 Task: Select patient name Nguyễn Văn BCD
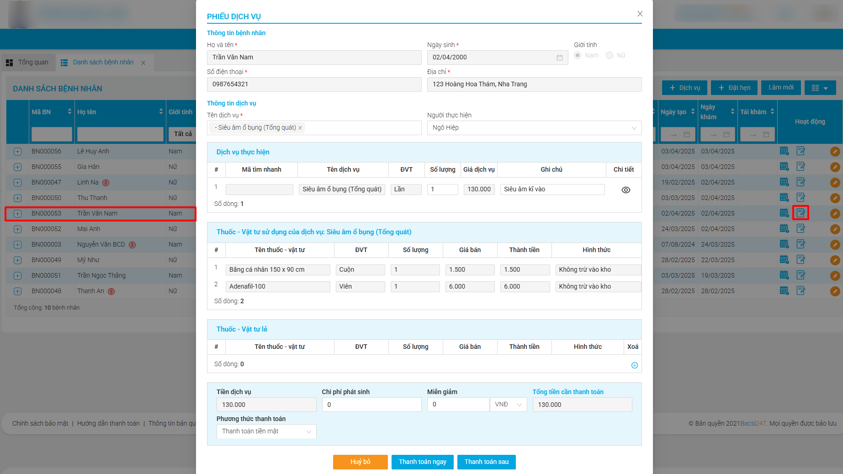coord(101,245)
